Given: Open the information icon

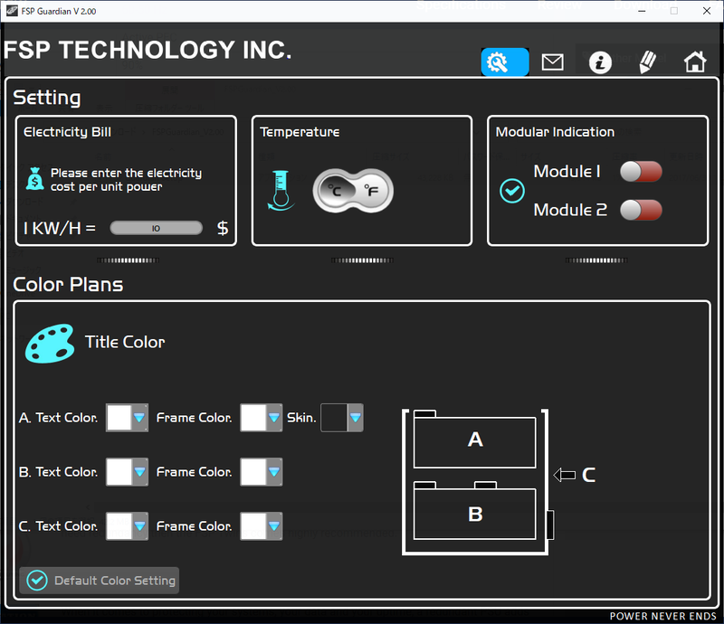Looking at the screenshot, I should [600, 61].
